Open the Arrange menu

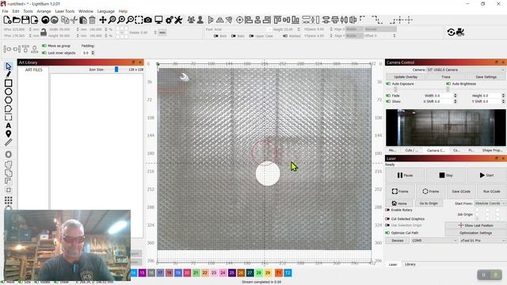click(44, 11)
